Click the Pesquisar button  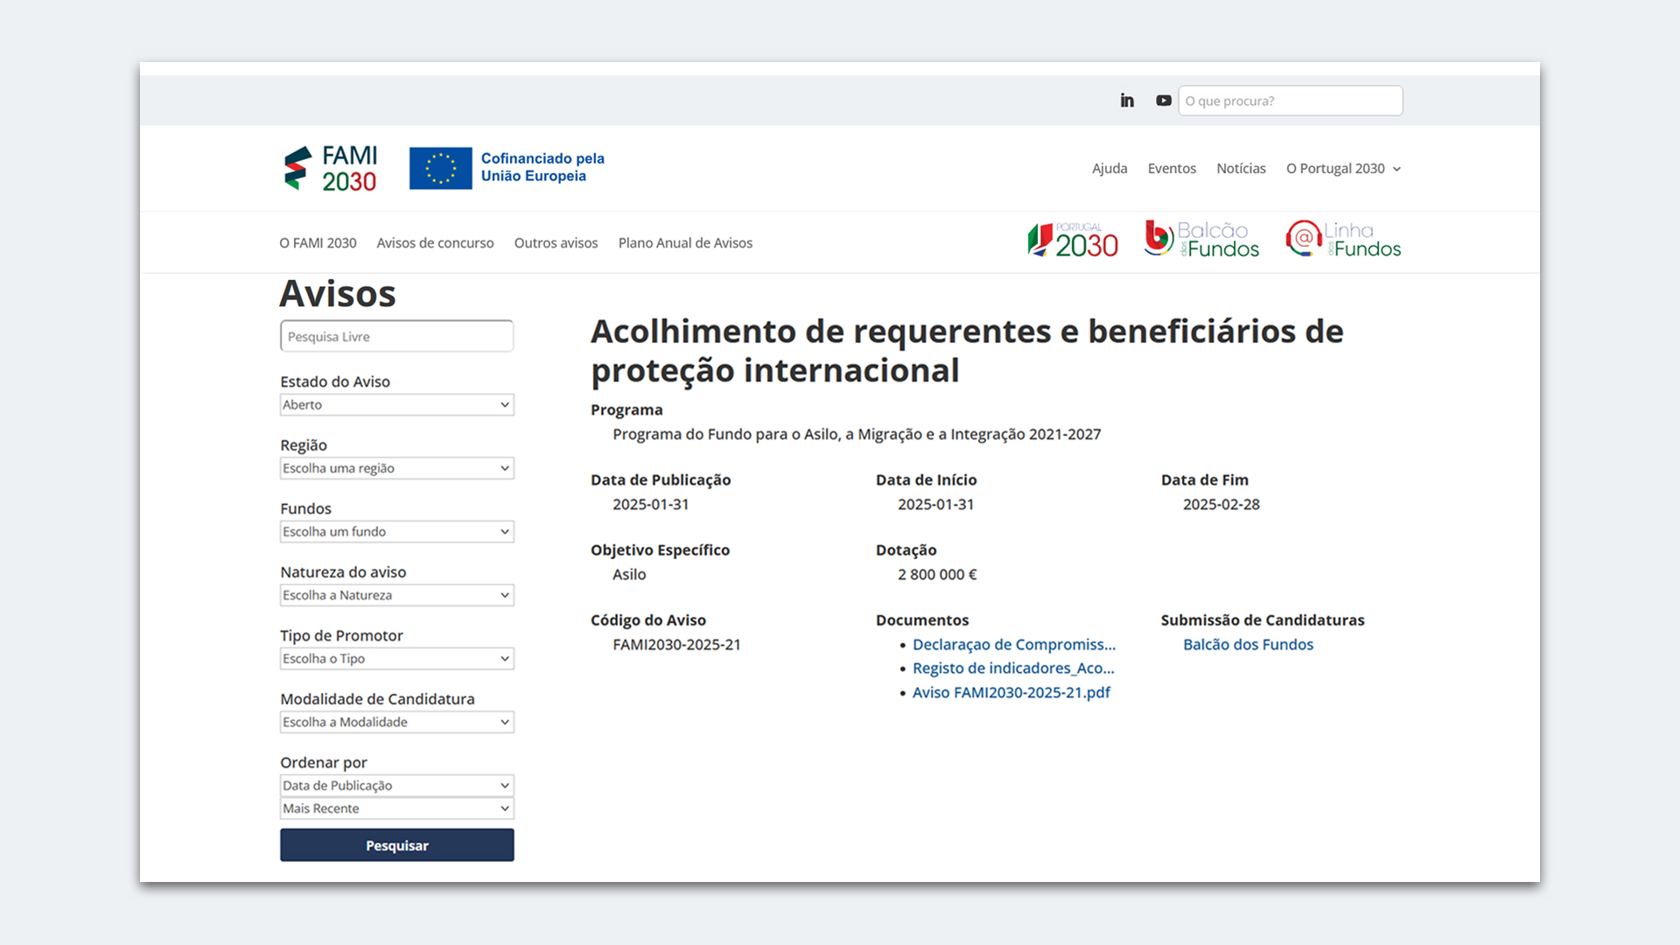tap(396, 845)
